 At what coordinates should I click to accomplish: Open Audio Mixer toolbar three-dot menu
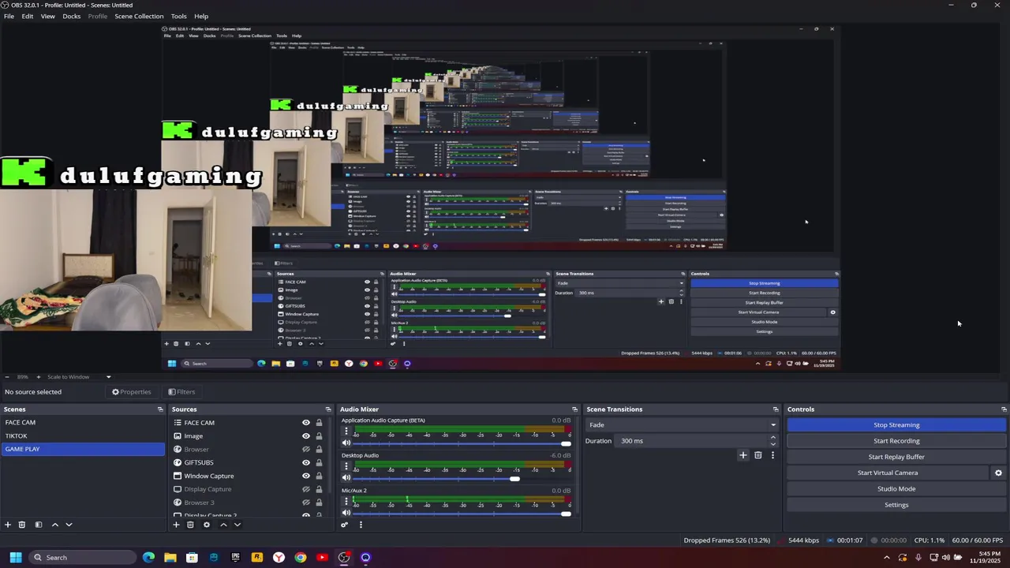pyautogui.click(x=361, y=525)
